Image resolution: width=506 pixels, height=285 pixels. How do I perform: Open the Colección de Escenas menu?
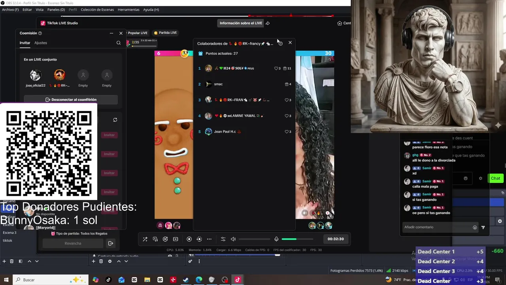tap(98, 9)
